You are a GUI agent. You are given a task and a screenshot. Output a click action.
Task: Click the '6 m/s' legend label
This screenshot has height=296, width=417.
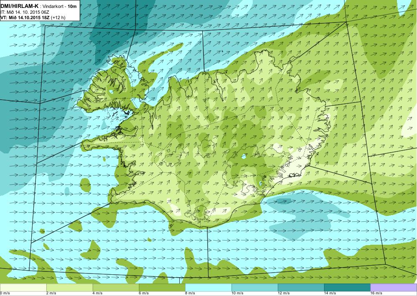pos(144,293)
